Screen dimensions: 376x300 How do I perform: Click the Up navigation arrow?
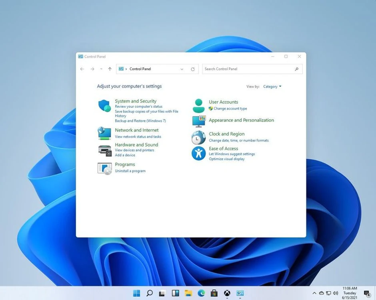(110, 69)
